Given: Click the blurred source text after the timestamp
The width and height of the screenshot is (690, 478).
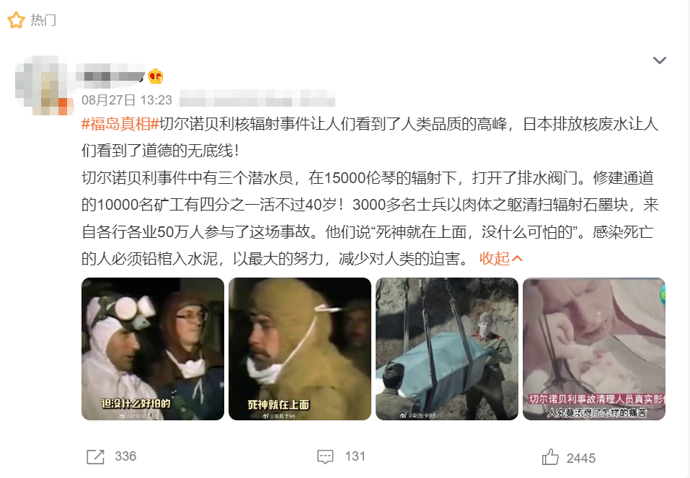Looking at the screenshot, I should click(257, 98).
